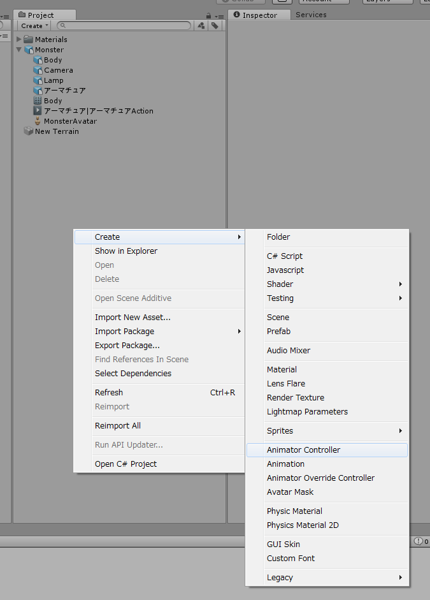Choose Open C# Project
The height and width of the screenshot is (600, 430).
[159, 464]
